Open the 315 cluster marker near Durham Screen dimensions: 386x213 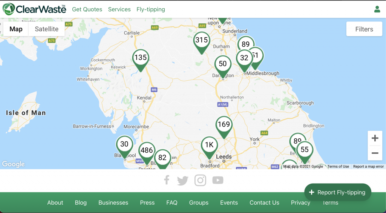(202, 43)
